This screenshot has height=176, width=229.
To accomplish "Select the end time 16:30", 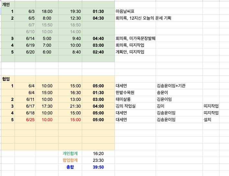I will tap(70, 93).
